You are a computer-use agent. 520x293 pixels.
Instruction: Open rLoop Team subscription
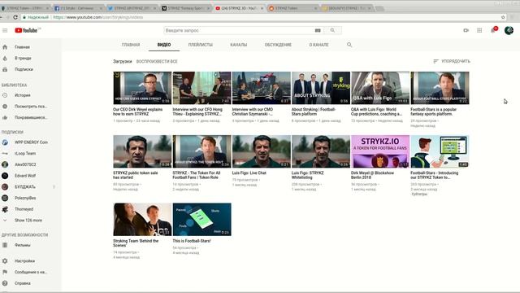25,154
